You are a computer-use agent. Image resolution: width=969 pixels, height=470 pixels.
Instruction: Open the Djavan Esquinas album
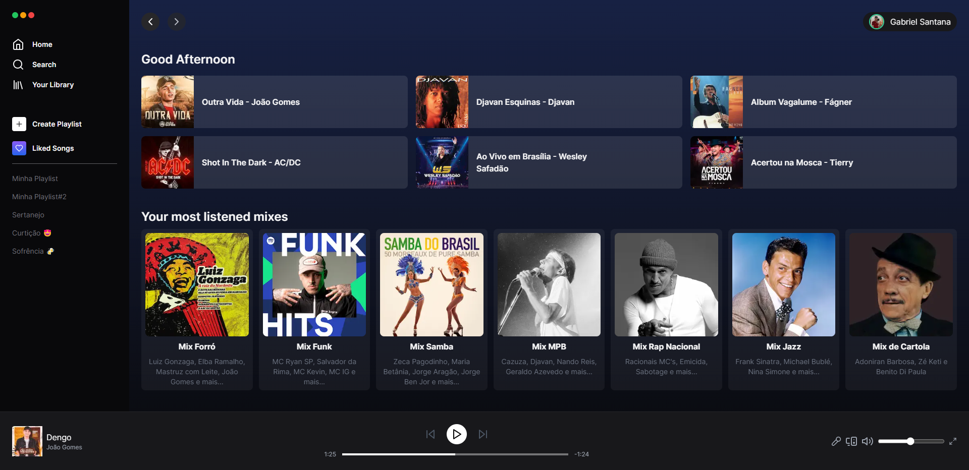point(548,102)
